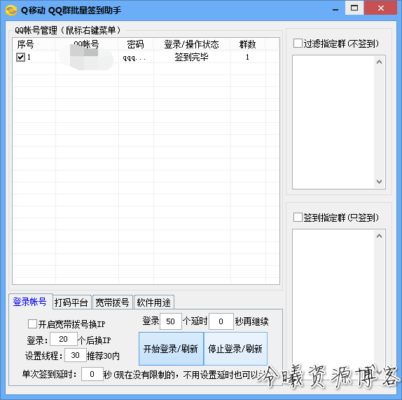Click the 登录 count field showing 50
Image resolution: width=402 pixels, height=400 pixels.
[171, 321]
